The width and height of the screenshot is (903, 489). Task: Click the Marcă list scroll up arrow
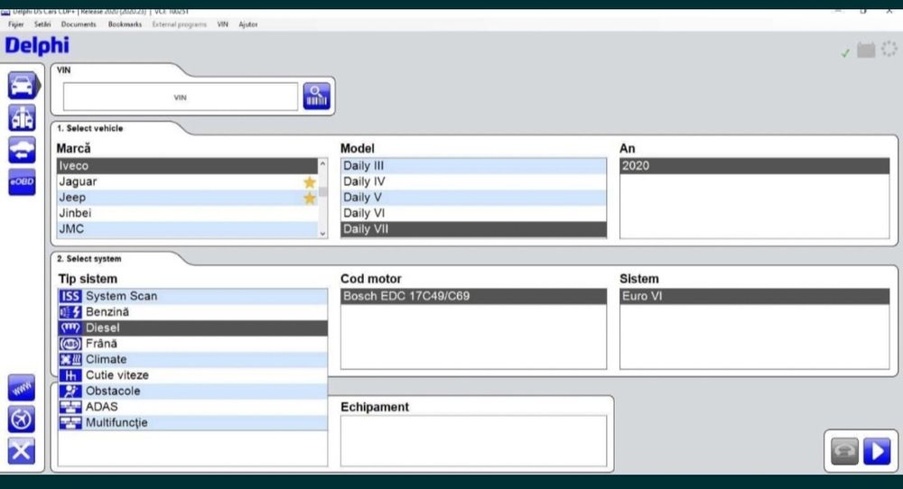coord(322,164)
